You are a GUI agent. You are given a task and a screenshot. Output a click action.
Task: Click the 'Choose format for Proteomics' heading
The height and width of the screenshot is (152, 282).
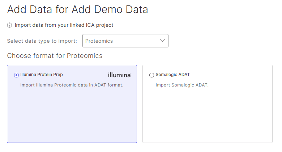(55, 56)
